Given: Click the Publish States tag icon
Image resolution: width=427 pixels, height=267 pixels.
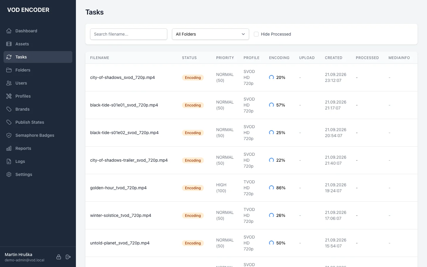Looking at the screenshot, I should [x=9, y=122].
